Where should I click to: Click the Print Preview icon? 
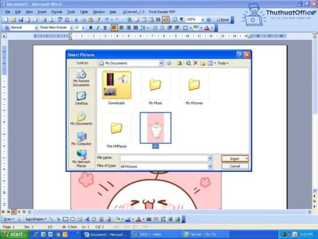[x=51, y=20]
